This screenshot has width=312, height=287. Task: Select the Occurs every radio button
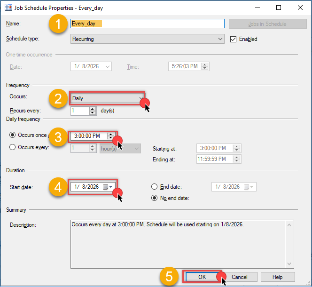click(13, 147)
